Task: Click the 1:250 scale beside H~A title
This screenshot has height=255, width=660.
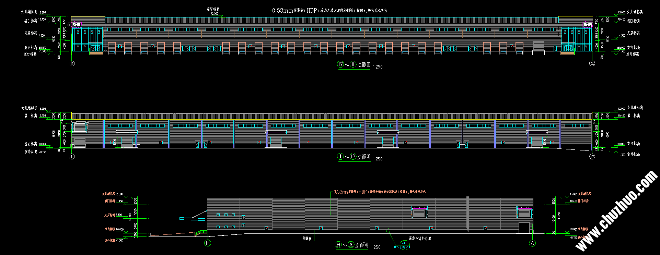Action: coord(377,247)
